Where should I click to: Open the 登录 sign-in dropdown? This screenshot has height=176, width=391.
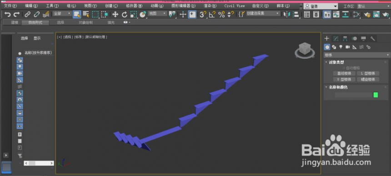(321, 6)
